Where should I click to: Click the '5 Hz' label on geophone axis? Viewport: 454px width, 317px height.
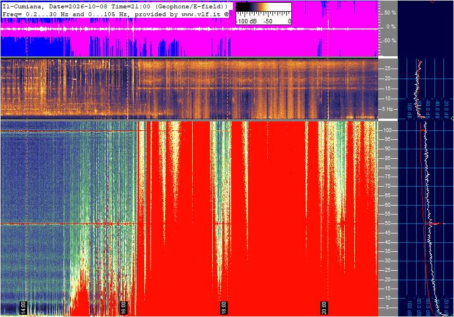click(x=387, y=109)
